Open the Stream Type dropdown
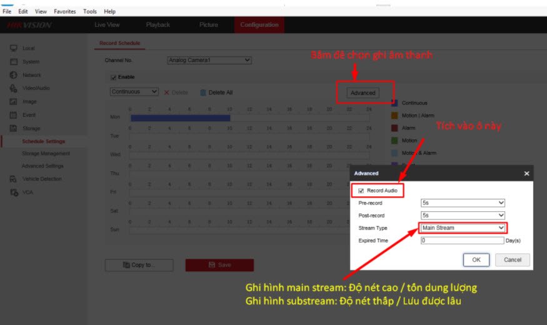The height and width of the screenshot is (325, 547). pyautogui.click(x=463, y=228)
